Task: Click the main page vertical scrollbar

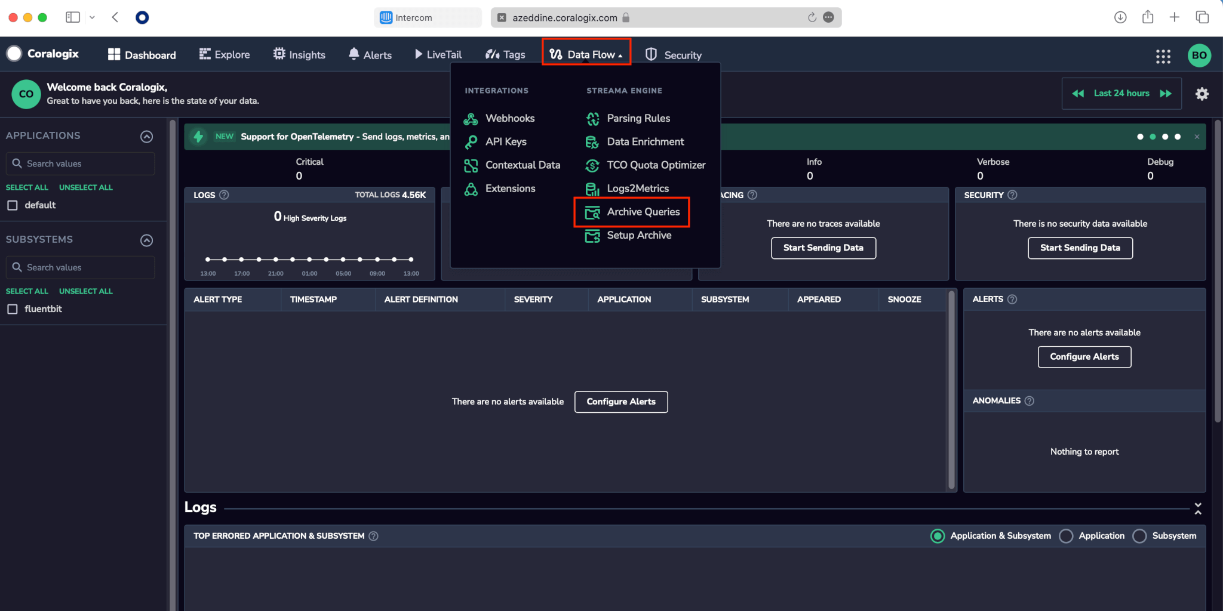Action: (1218, 271)
